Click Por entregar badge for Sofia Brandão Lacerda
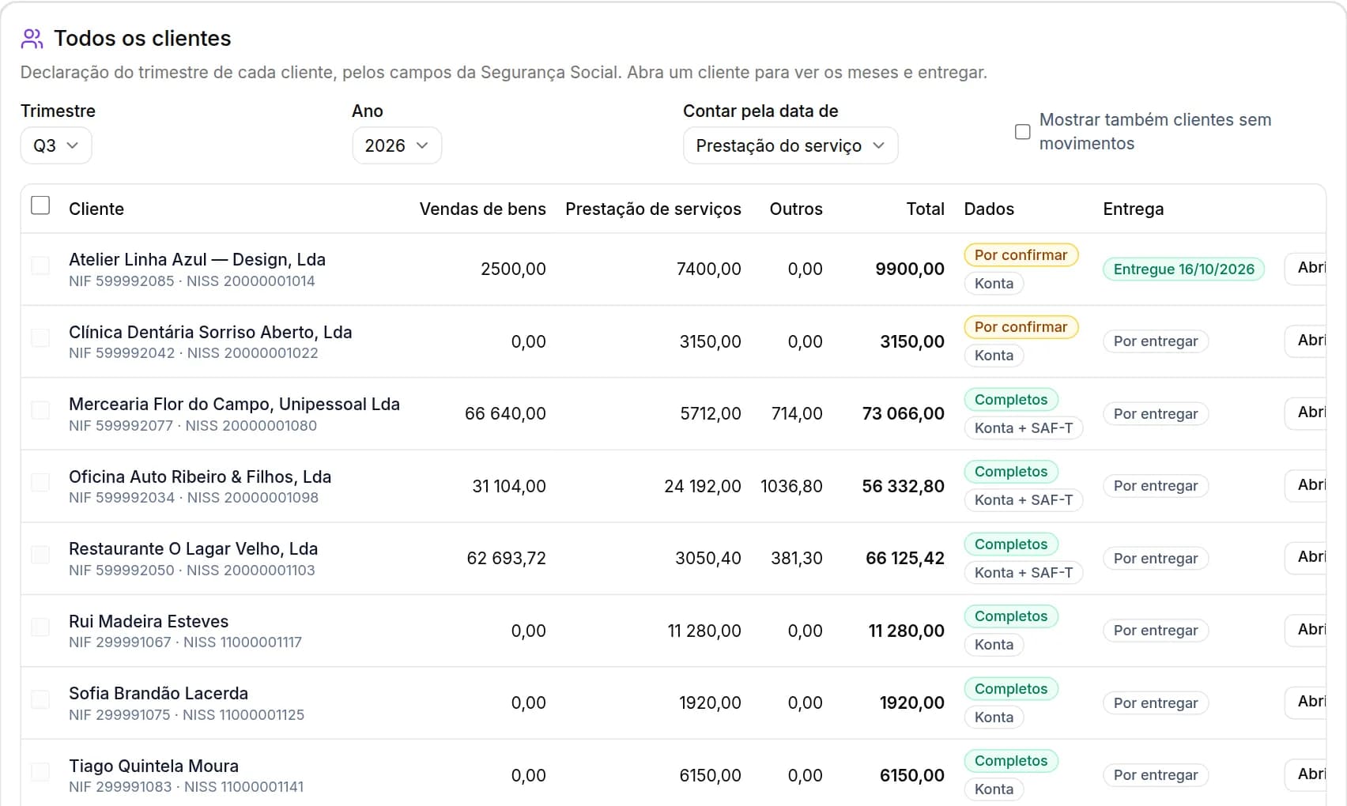The height and width of the screenshot is (806, 1347). click(x=1156, y=703)
